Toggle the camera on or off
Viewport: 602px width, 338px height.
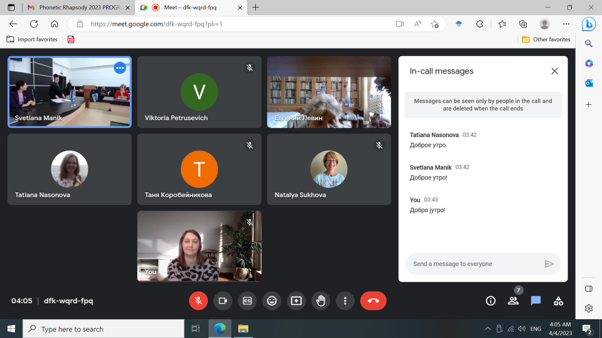(x=223, y=301)
